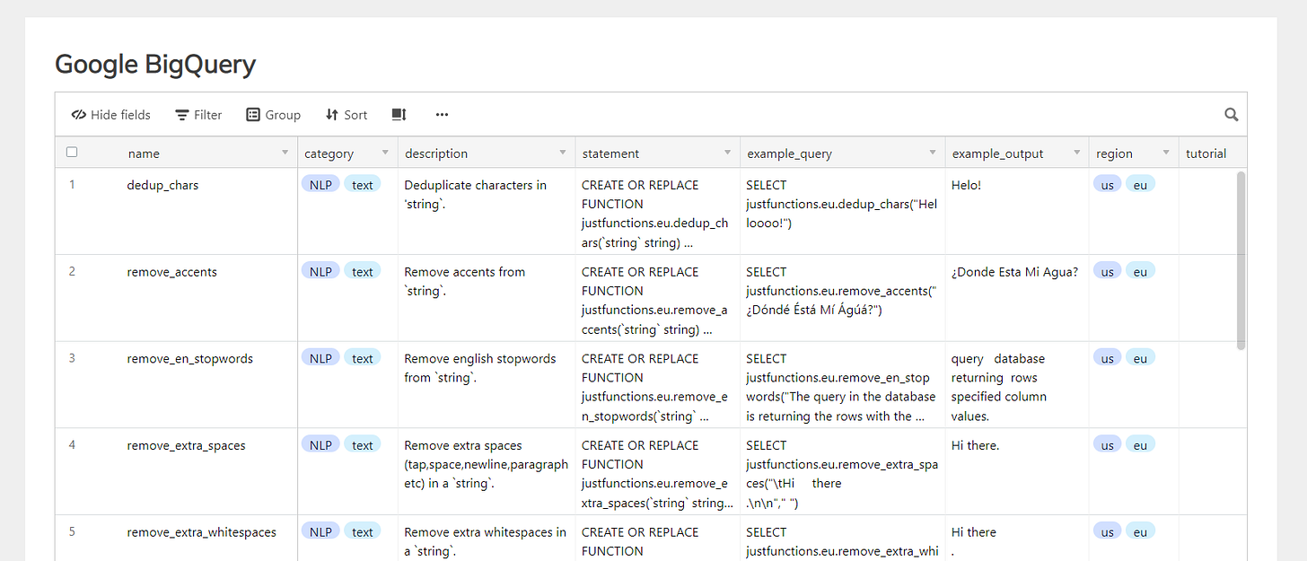Screen dimensions: 1307x561
Task: Click row number 1
Action: coord(72,185)
